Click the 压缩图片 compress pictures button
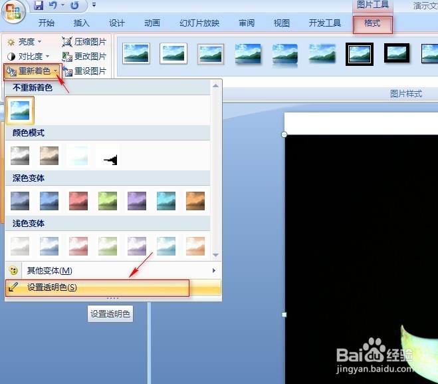 point(84,42)
